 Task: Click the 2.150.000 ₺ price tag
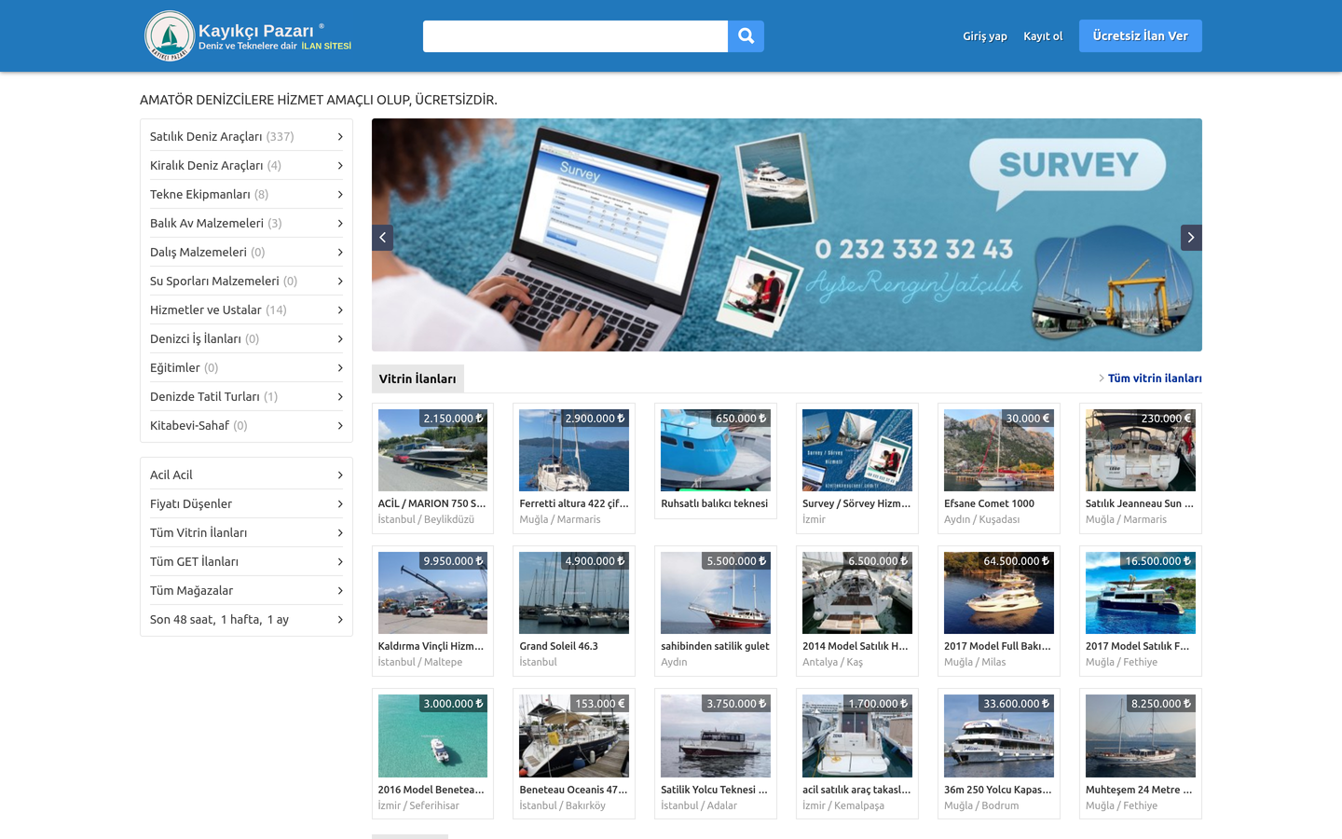coord(453,419)
